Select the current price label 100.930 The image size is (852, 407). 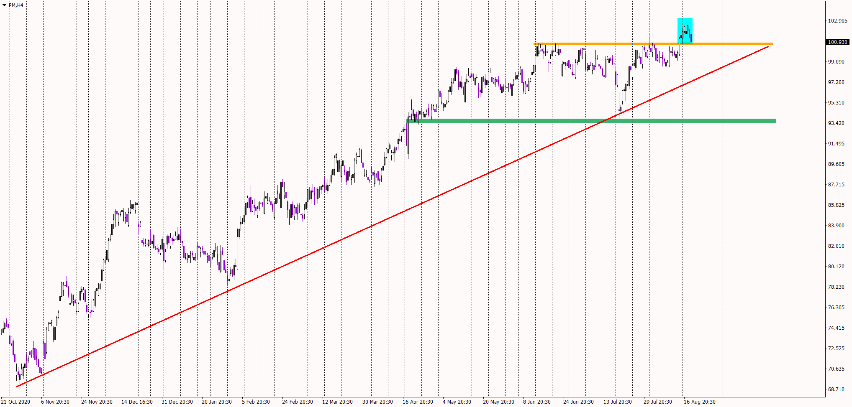tap(837, 42)
